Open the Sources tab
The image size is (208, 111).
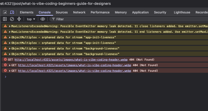62,12
